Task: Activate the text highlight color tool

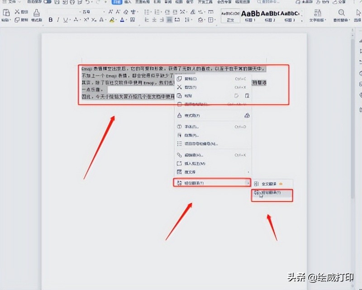Action: tap(112, 19)
